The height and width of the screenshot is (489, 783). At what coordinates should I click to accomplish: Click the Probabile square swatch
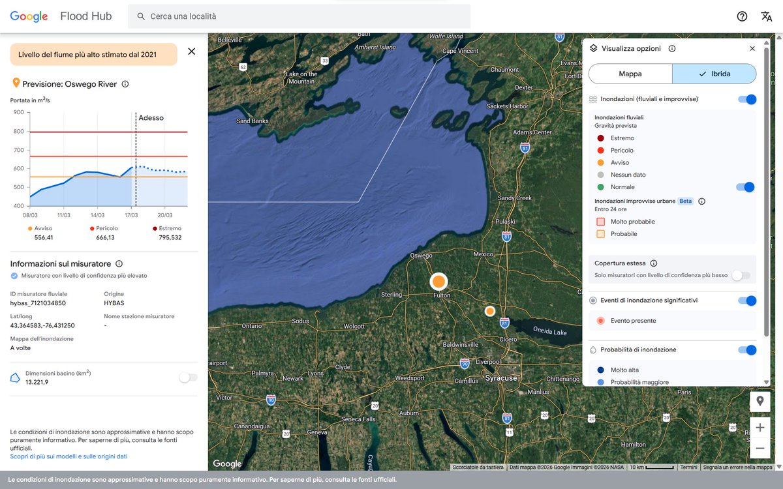tap(601, 233)
